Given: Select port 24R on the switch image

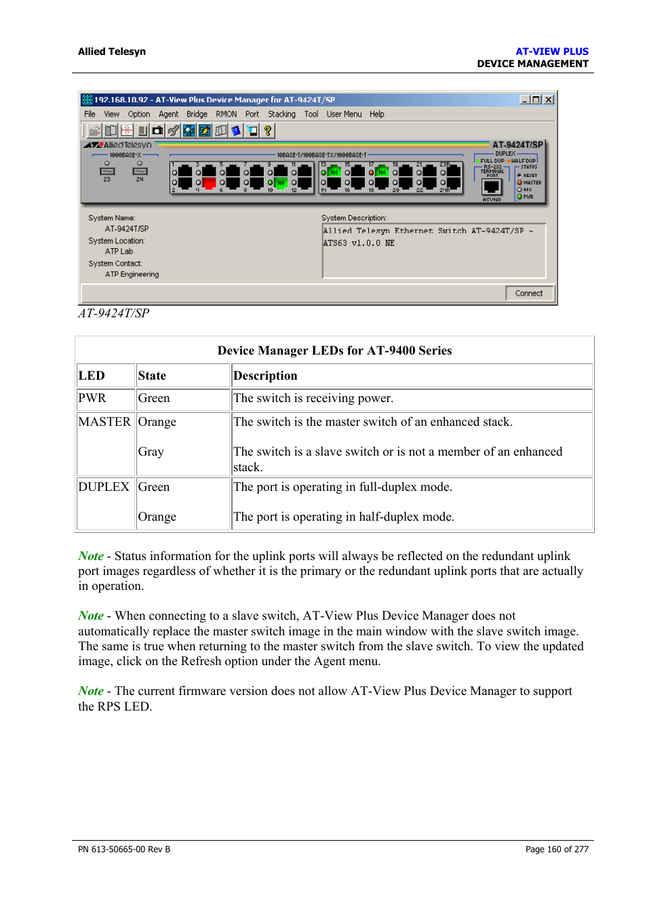Looking at the screenshot, I should (454, 183).
